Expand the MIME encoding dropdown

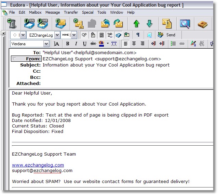pyautogui.click(x=74, y=35)
